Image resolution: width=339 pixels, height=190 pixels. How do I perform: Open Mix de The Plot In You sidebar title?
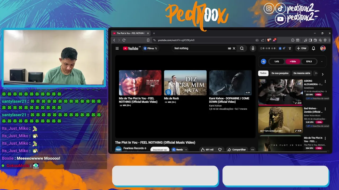coord(313,140)
